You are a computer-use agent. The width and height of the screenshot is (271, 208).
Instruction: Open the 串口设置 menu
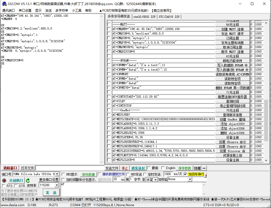tap(25, 11)
